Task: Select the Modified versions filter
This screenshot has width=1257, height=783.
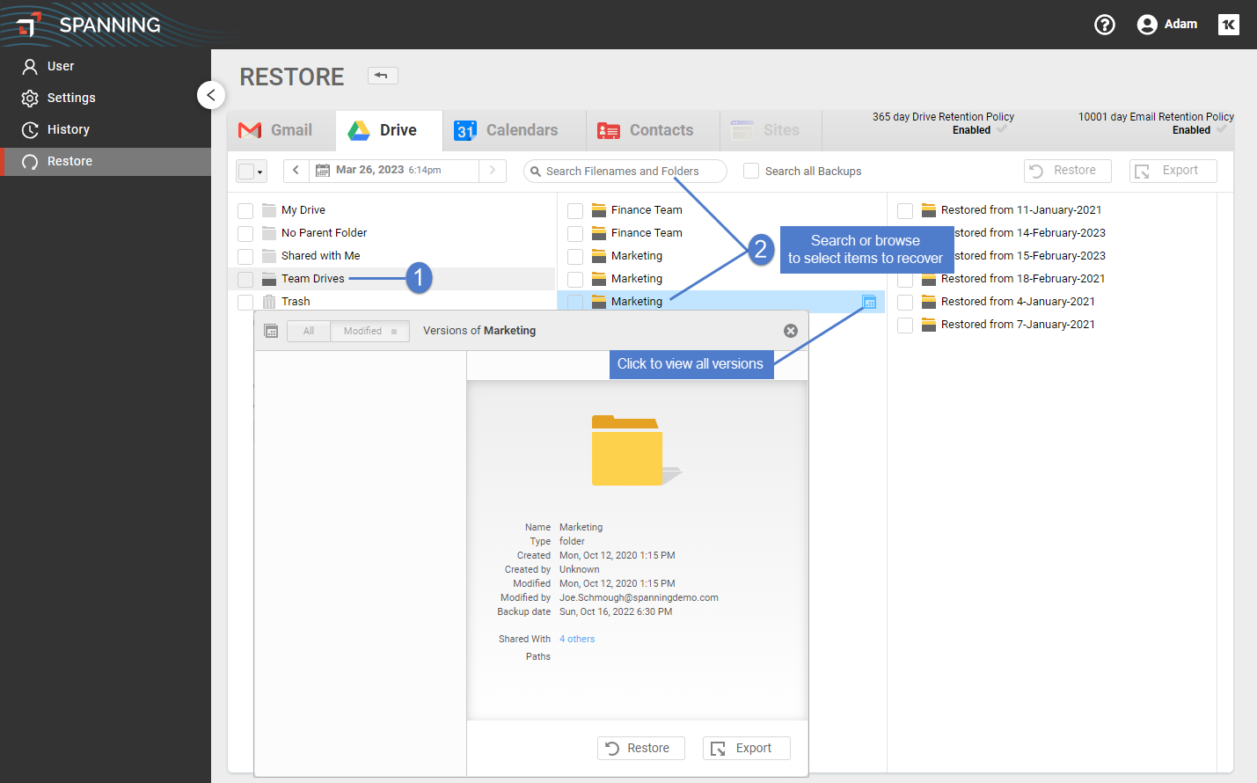Action: pyautogui.click(x=369, y=331)
